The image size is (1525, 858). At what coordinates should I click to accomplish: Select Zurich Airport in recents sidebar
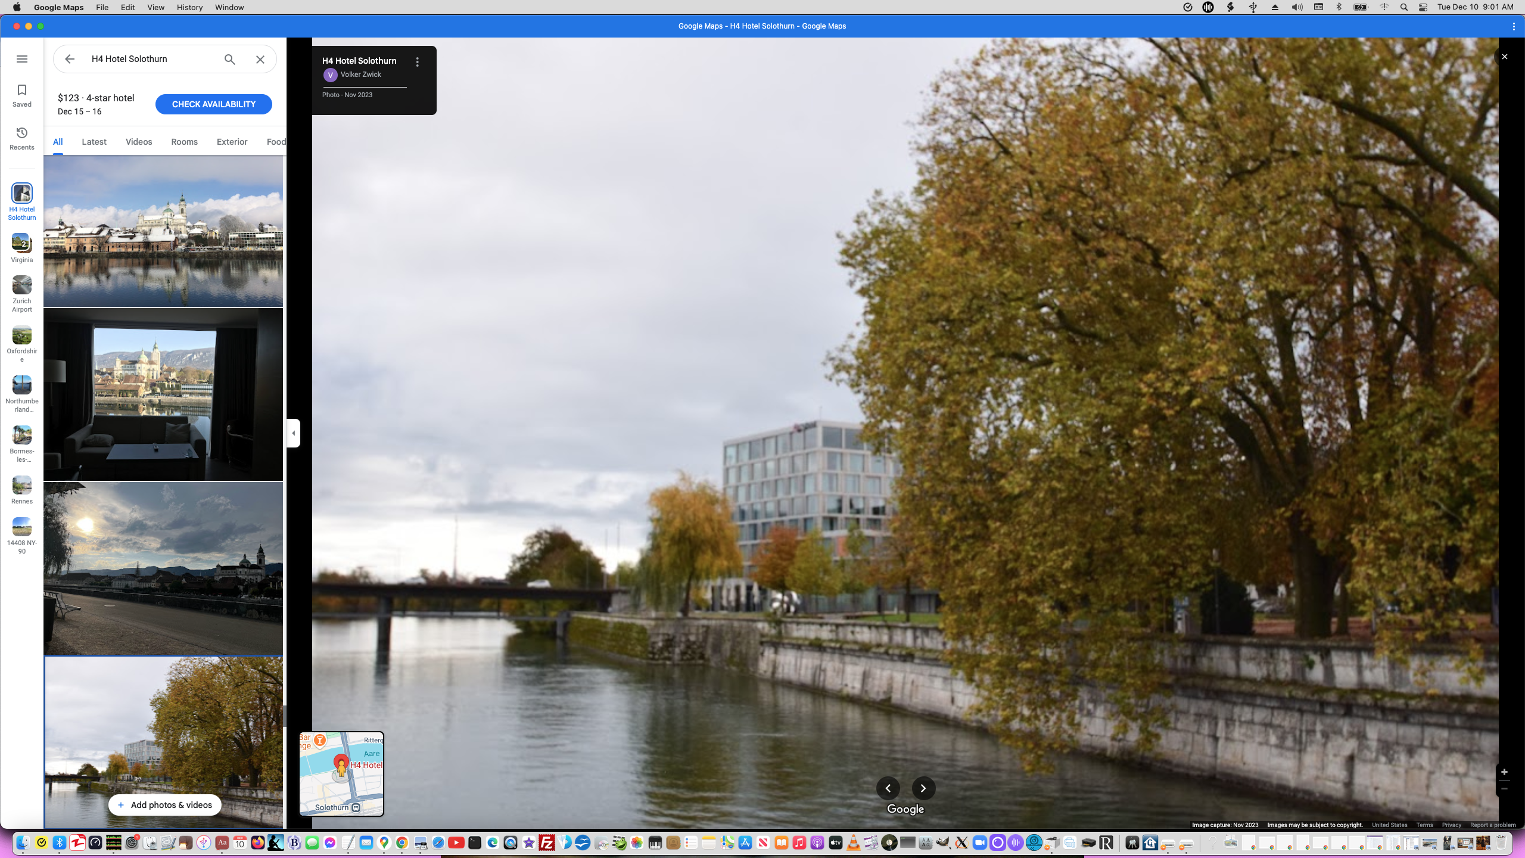pos(22,285)
